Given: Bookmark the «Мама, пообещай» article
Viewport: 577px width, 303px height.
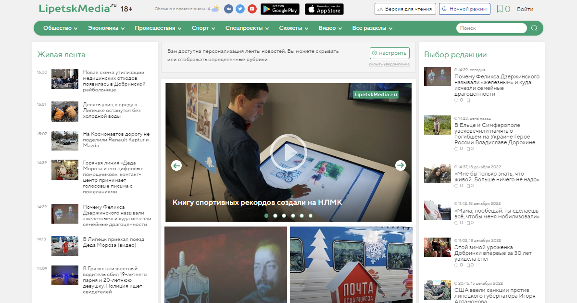Looking at the screenshot, I should tap(469, 223).
